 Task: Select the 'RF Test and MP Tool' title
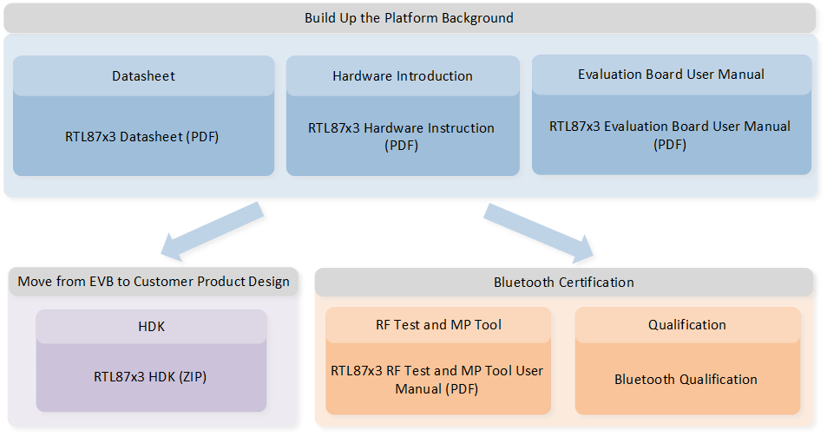pos(438,325)
